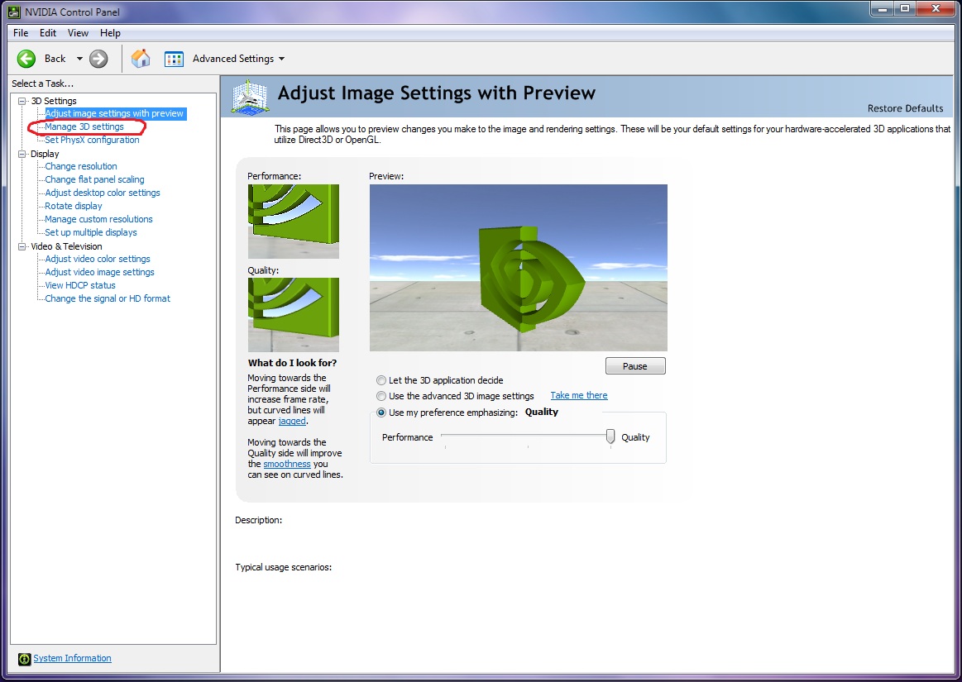Click Restore Defaults
962x682 pixels.
click(x=905, y=108)
